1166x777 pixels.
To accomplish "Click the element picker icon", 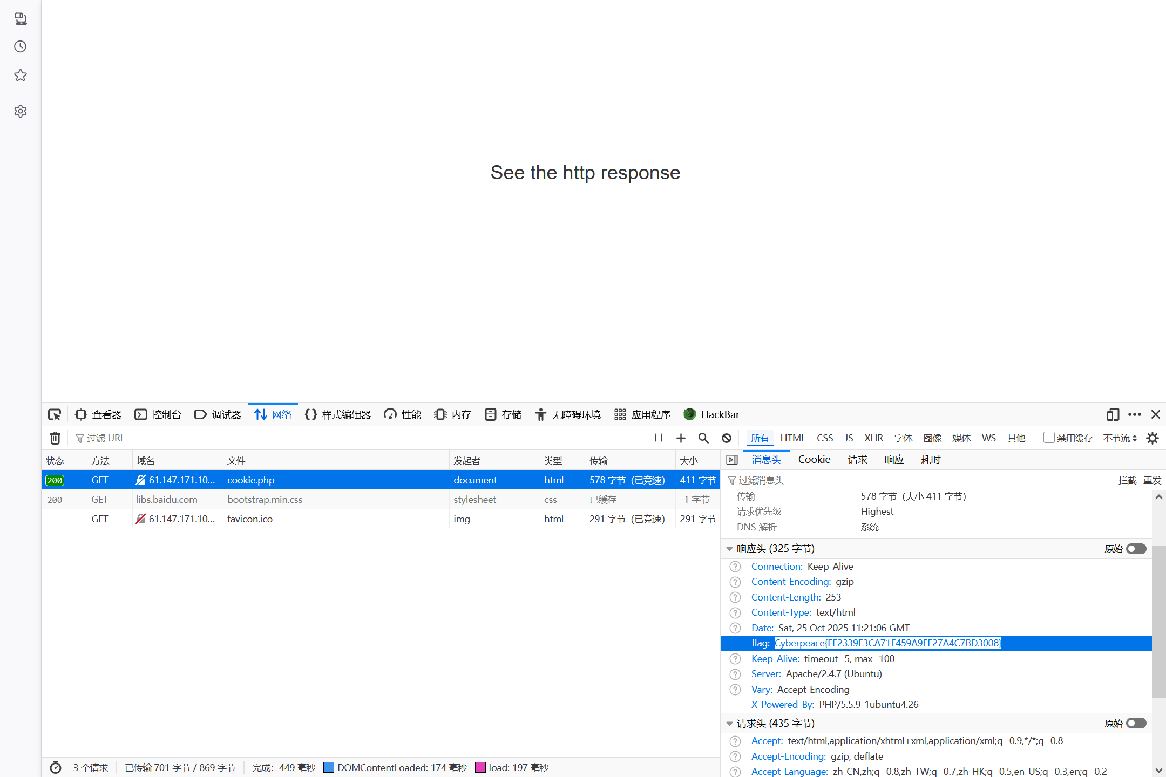I will [x=55, y=414].
